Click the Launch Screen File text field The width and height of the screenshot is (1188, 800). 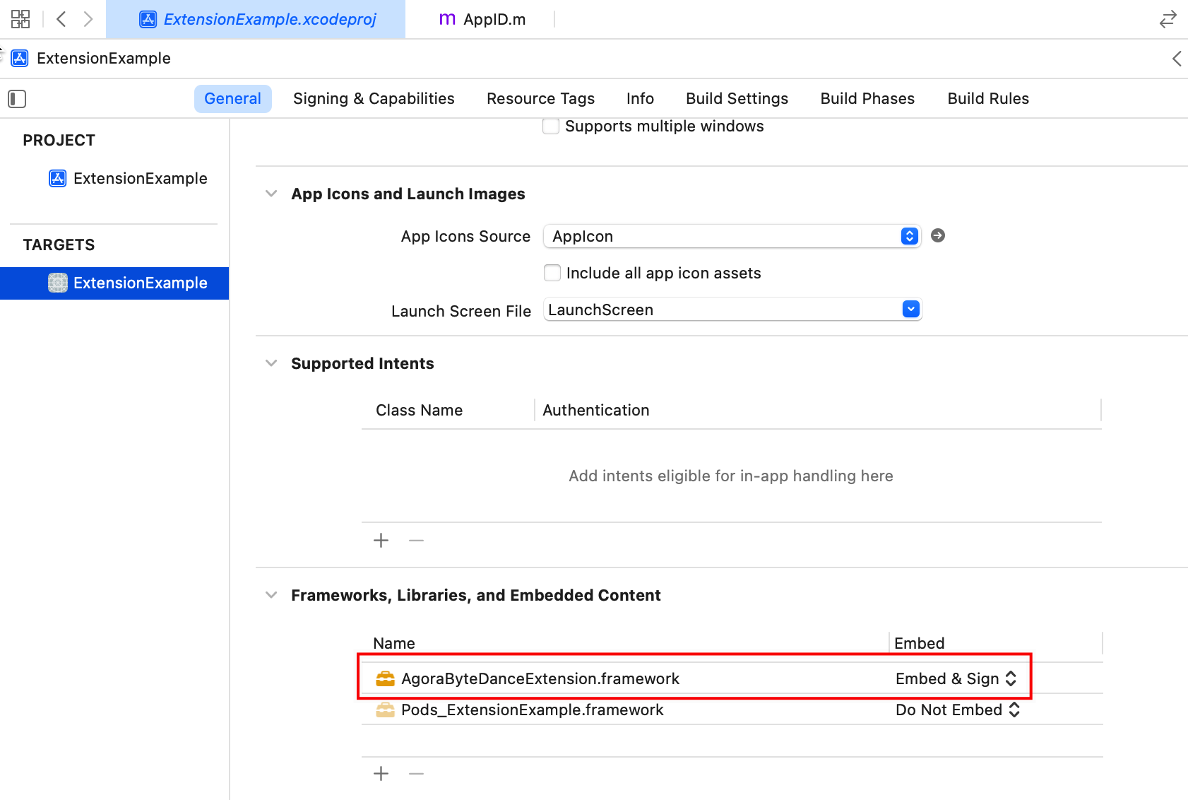point(722,310)
